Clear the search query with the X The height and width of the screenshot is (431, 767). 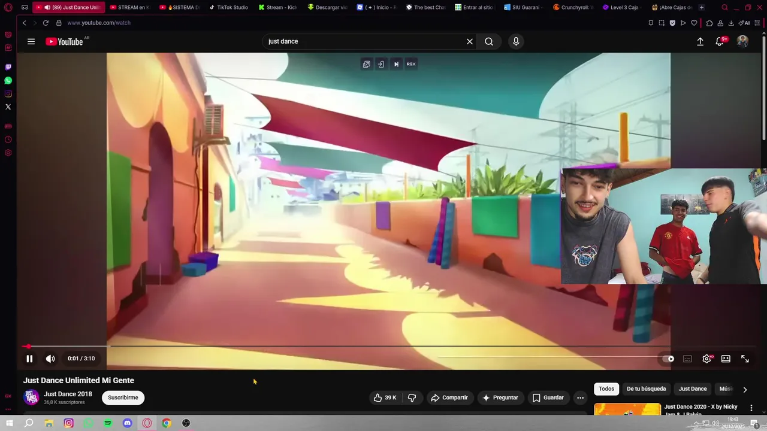click(470, 41)
